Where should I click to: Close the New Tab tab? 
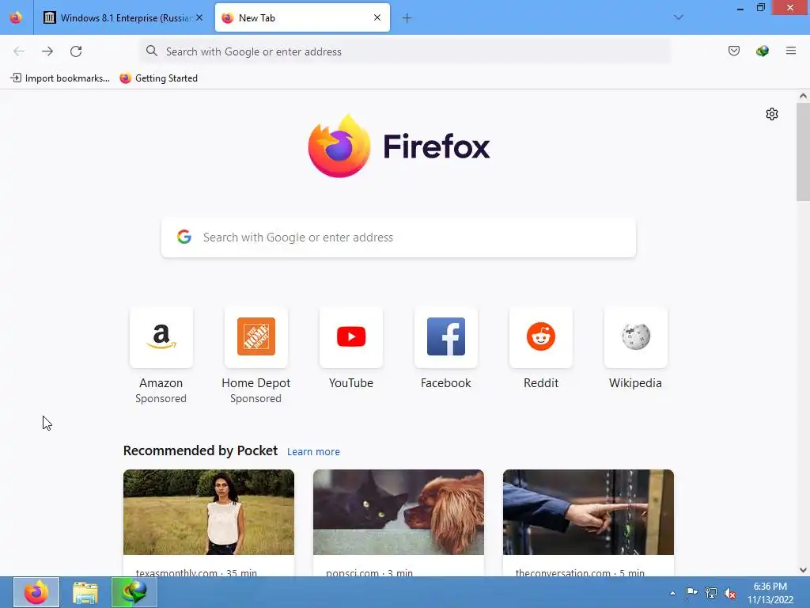point(377,17)
